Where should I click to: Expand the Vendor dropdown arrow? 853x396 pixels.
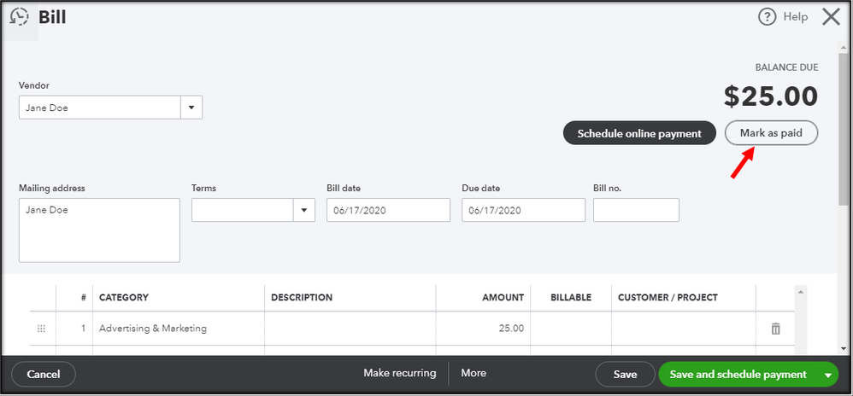[x=191, y=108]
